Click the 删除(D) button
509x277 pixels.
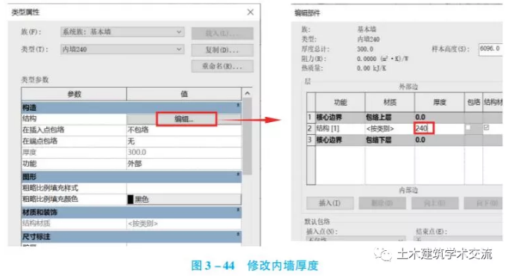382,203
